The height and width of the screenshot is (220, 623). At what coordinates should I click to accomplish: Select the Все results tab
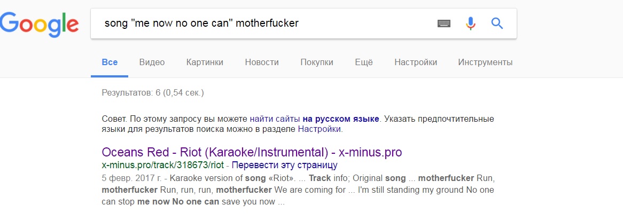click(x=110, y=62)
